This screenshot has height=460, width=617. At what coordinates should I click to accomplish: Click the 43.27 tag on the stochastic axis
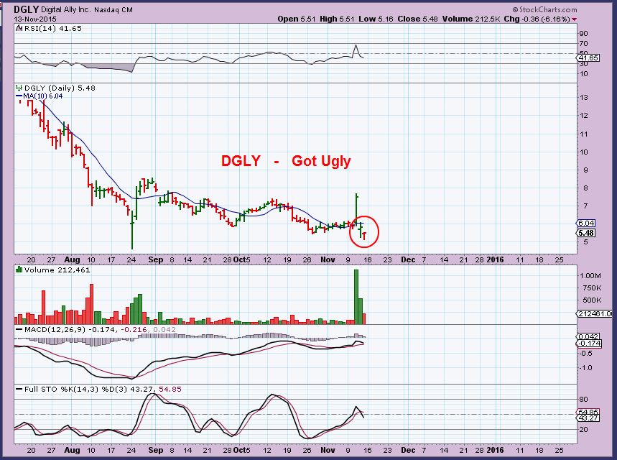588,418
